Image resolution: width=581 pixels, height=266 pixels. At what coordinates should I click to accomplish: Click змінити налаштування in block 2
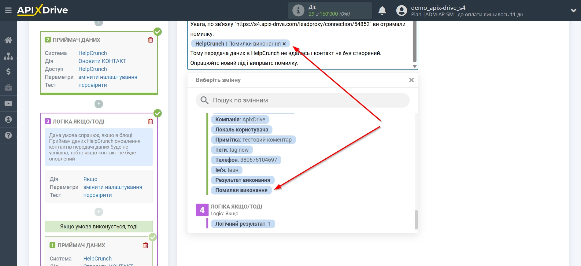(108, 77)
